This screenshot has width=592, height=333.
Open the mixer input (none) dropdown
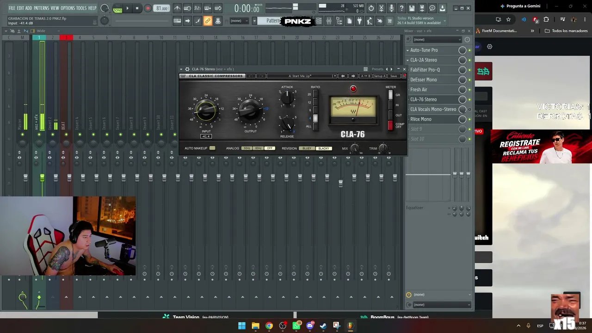[438, 39]
